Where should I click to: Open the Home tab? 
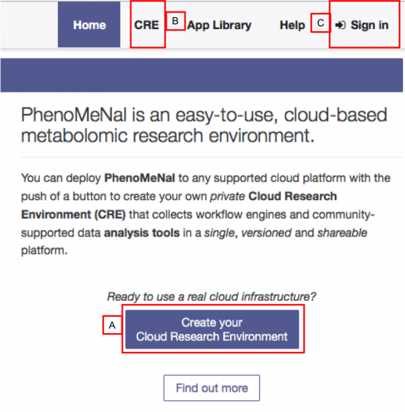tap(90, 26)
